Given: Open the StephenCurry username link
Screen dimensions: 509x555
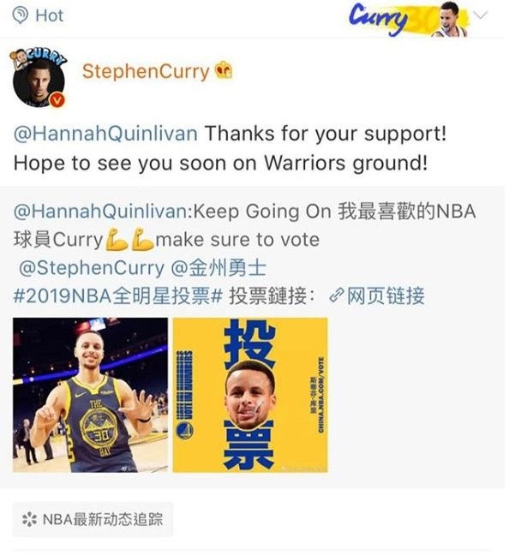Looking at the screenshot, I should tap(146, 71).
